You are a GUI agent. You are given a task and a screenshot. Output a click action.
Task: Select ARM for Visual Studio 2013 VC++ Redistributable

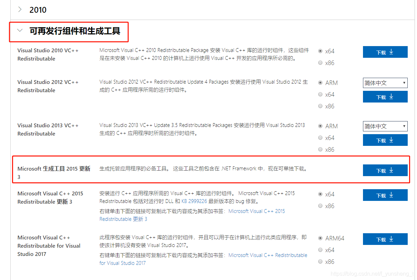point(320,126)
